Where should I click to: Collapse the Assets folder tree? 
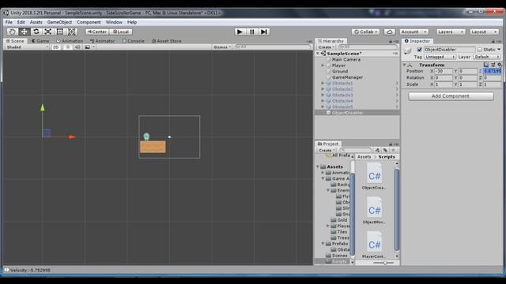tap(318, 166)
